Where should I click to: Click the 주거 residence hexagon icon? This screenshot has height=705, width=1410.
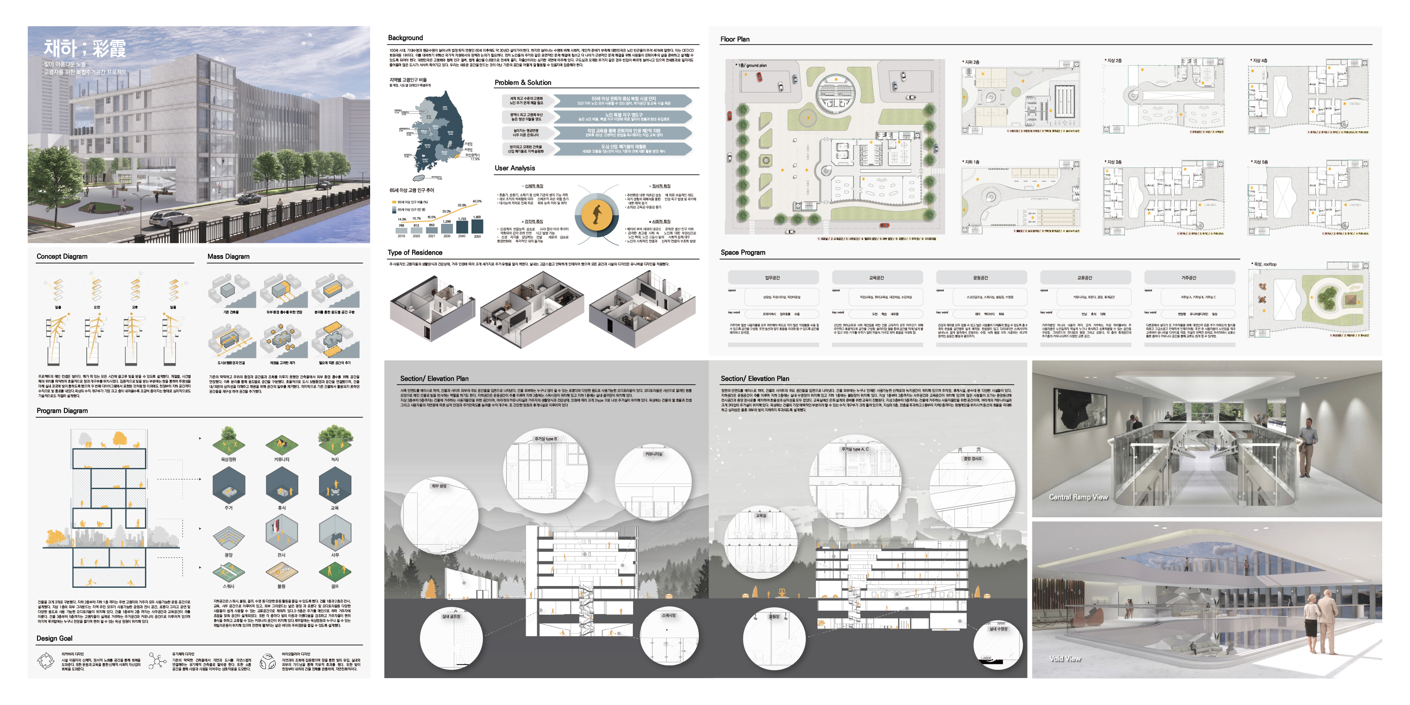click(x=228, y=486)
